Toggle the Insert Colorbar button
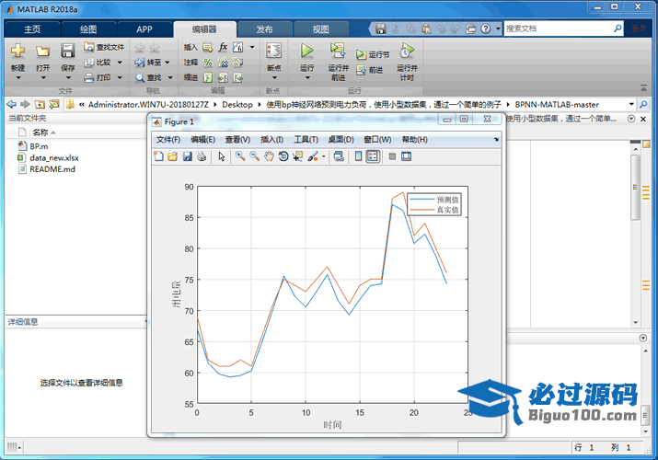Screen dimensions: 658x460 point(358,156)
